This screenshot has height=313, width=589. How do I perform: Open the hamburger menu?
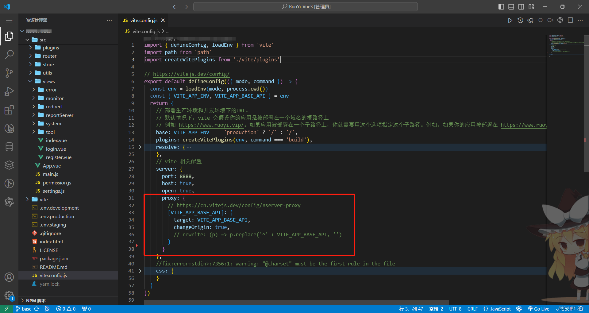(9, 20)
